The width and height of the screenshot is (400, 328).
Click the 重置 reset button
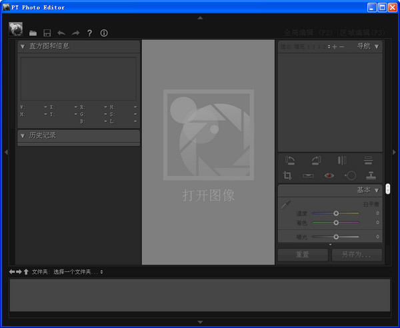[x=302, y=255]
